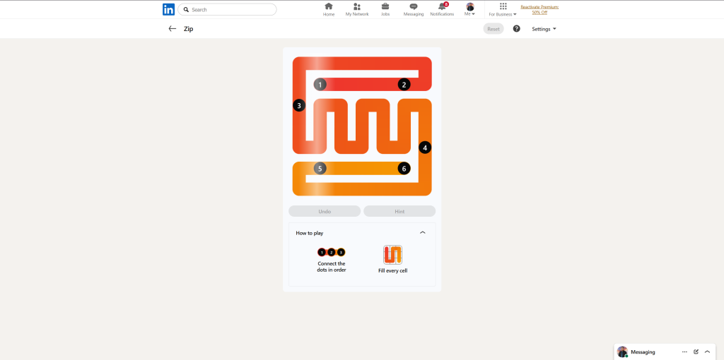Screen dimensions: 724x360
Task: Focus the Search input field
Action: [x=227, y=9]
